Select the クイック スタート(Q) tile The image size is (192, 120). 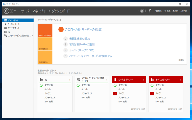pyautogui.click(x=45, y=31)
